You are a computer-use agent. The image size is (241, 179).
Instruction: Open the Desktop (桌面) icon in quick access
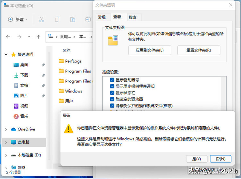pos(16,65)
